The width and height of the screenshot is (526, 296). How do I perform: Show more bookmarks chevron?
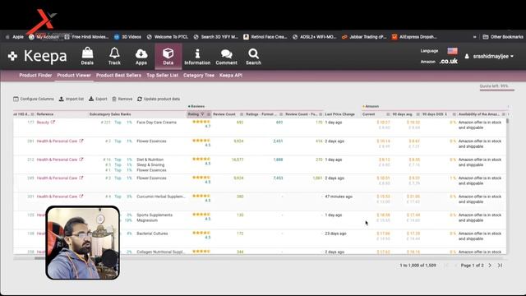[475, 37]
